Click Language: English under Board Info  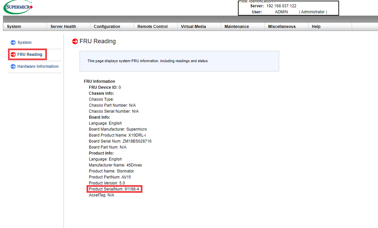(x=105, y=123)
